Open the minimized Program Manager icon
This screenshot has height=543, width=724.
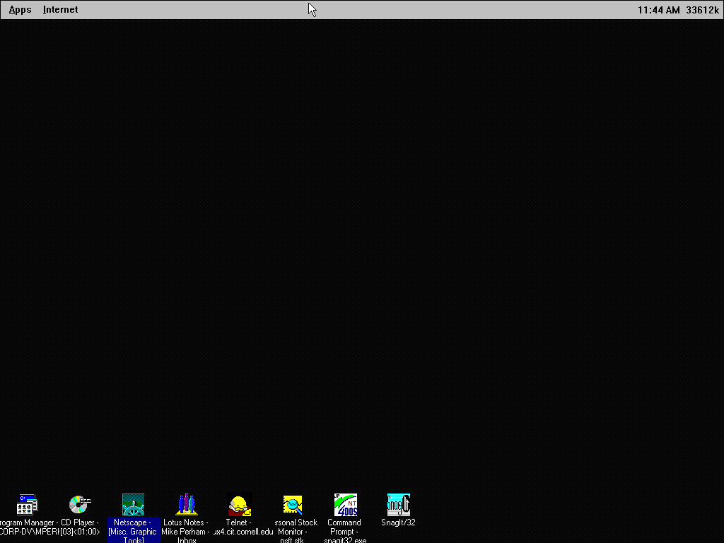pyautogui.click(x=28, y=504)
